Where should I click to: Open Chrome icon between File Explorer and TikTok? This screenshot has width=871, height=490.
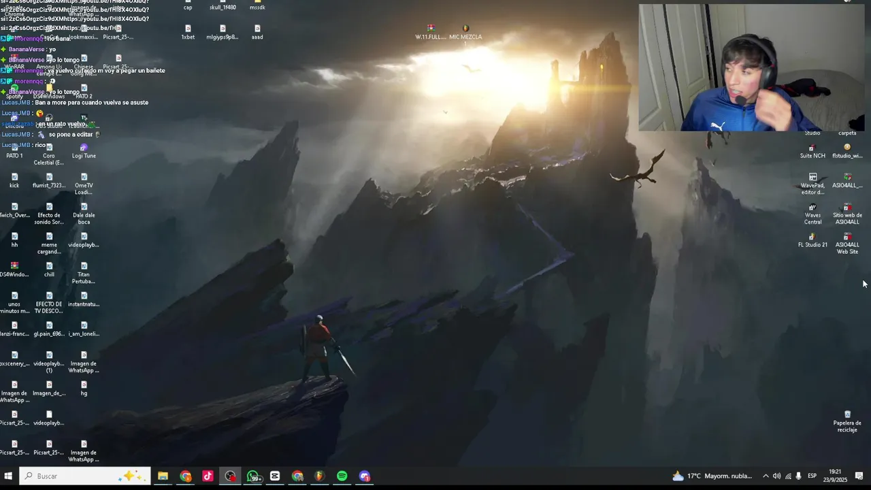[185, 476]
